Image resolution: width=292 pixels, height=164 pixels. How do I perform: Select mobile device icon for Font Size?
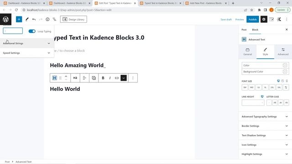point(287,81)
